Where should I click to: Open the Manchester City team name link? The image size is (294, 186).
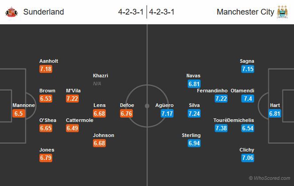pos(245,12)
